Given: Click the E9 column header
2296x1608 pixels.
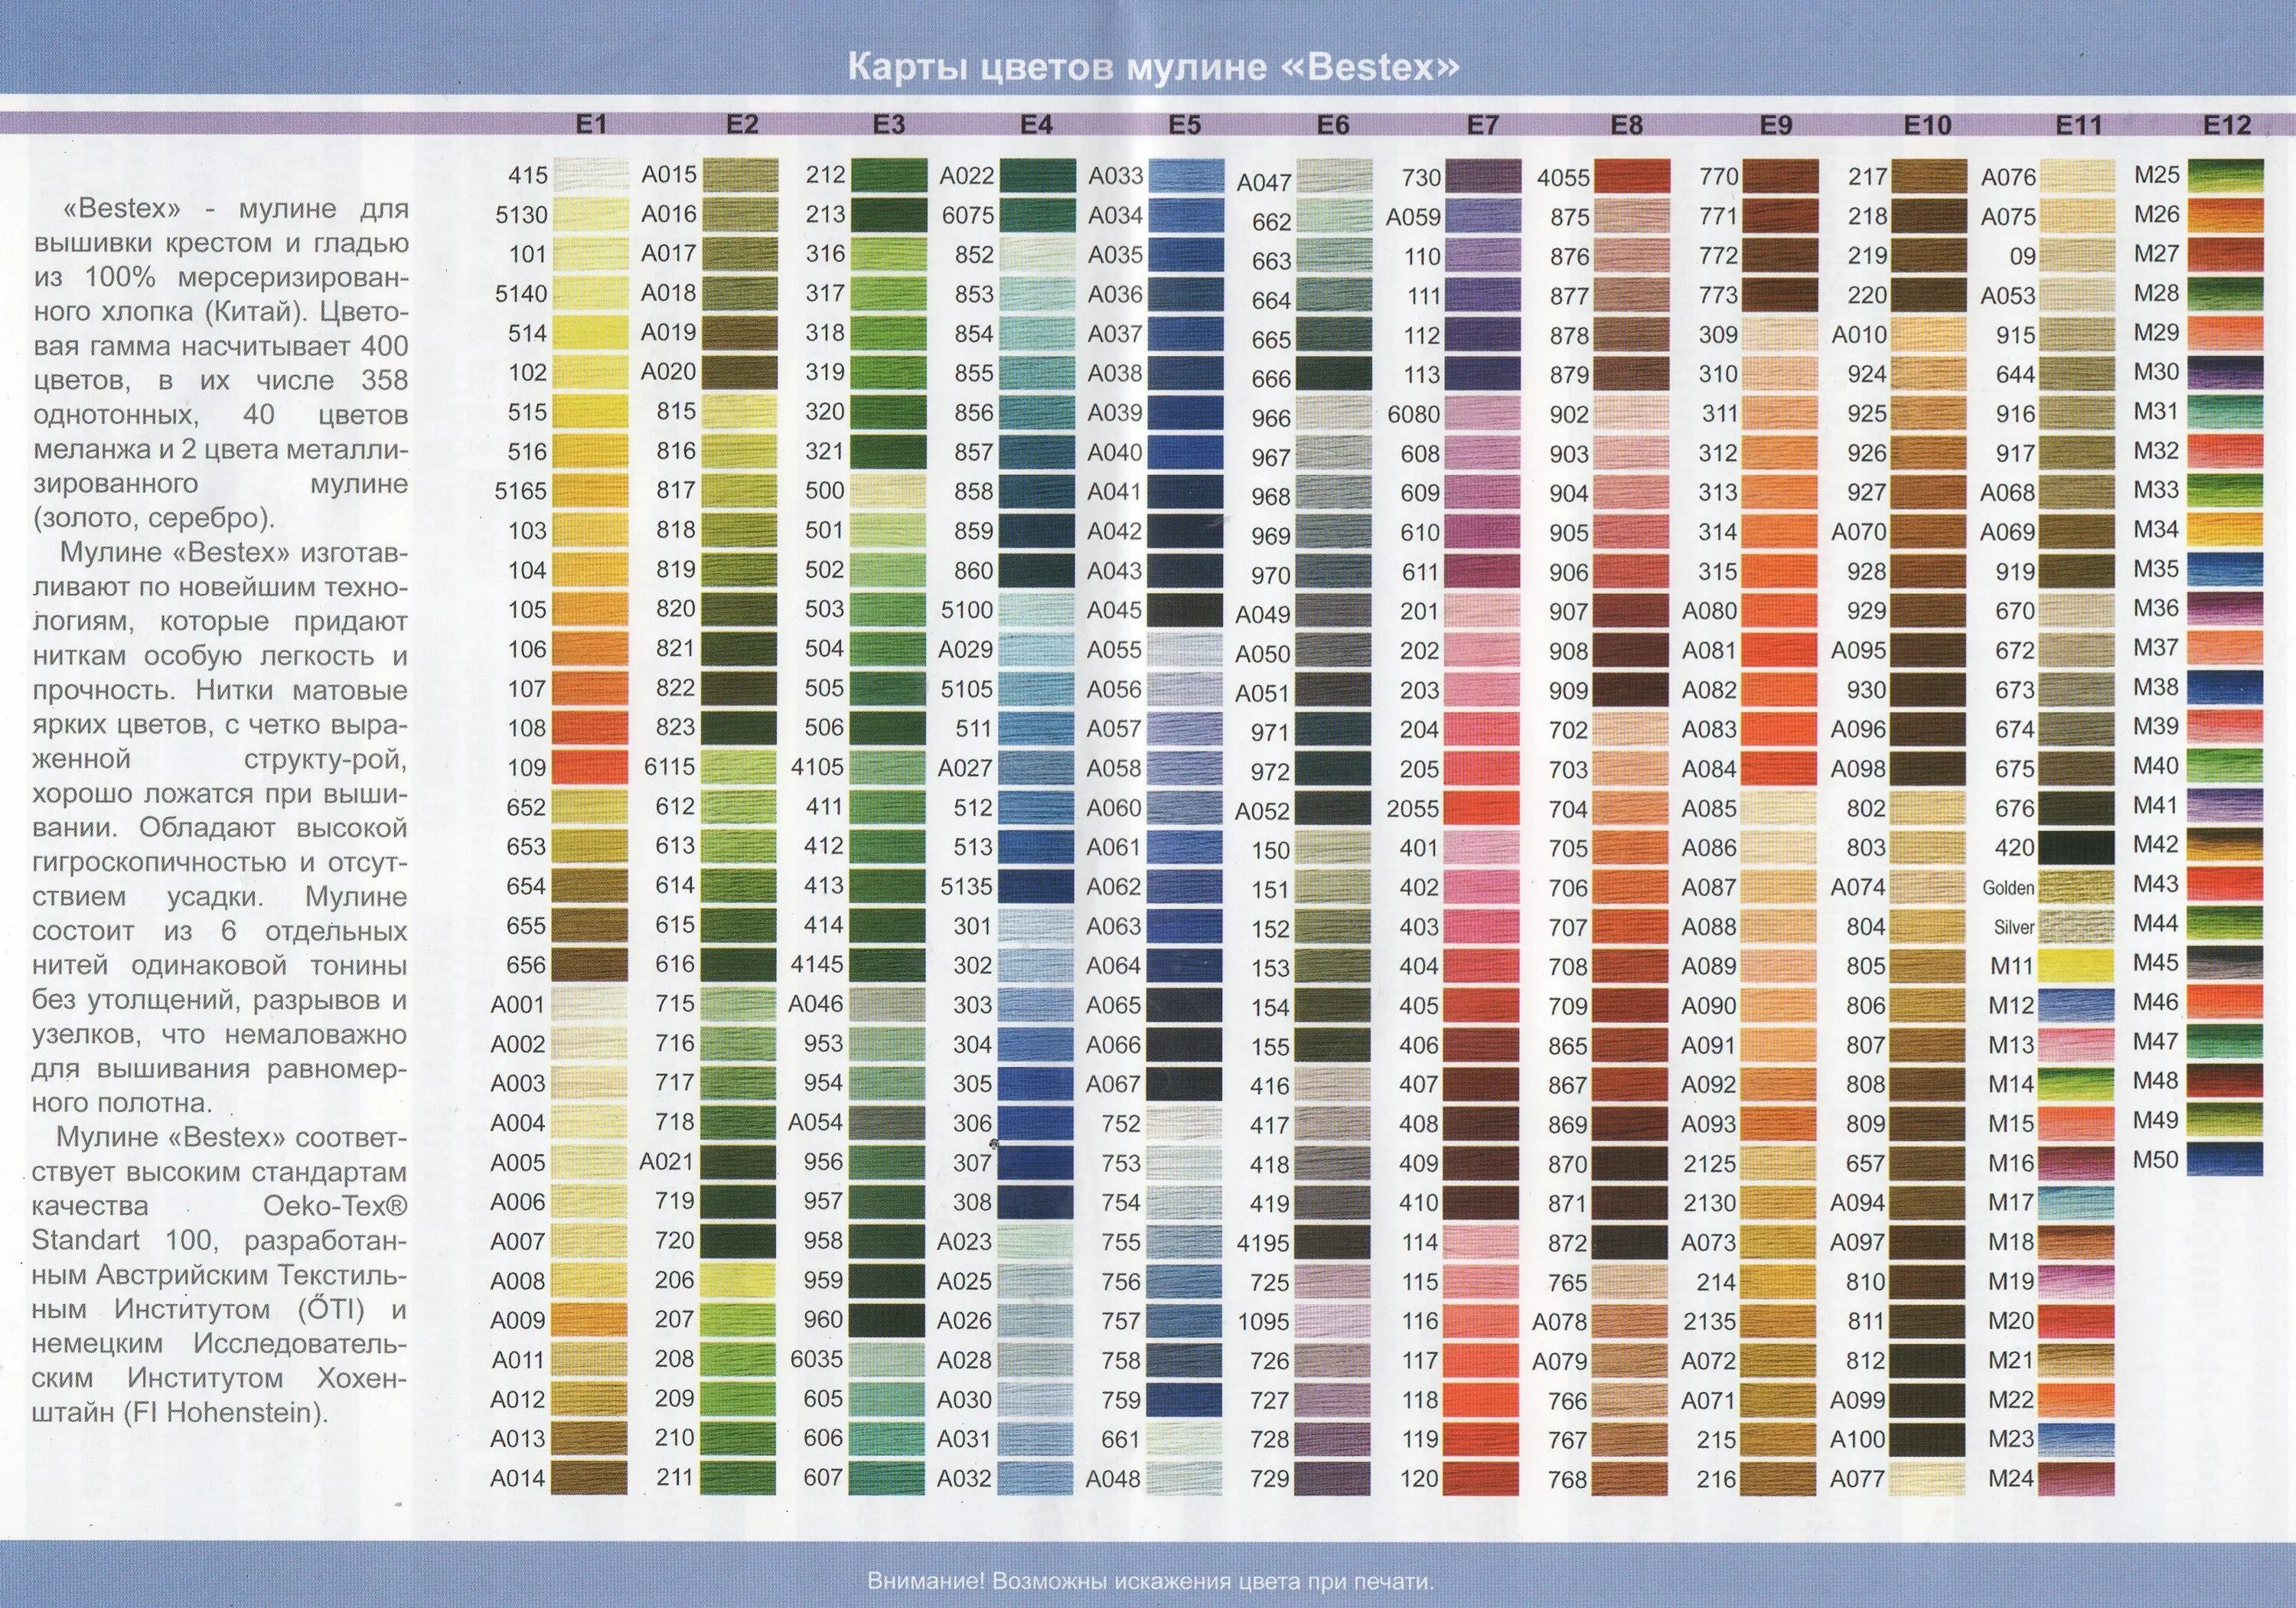Looking at the screenshot, I should 1776,125.
